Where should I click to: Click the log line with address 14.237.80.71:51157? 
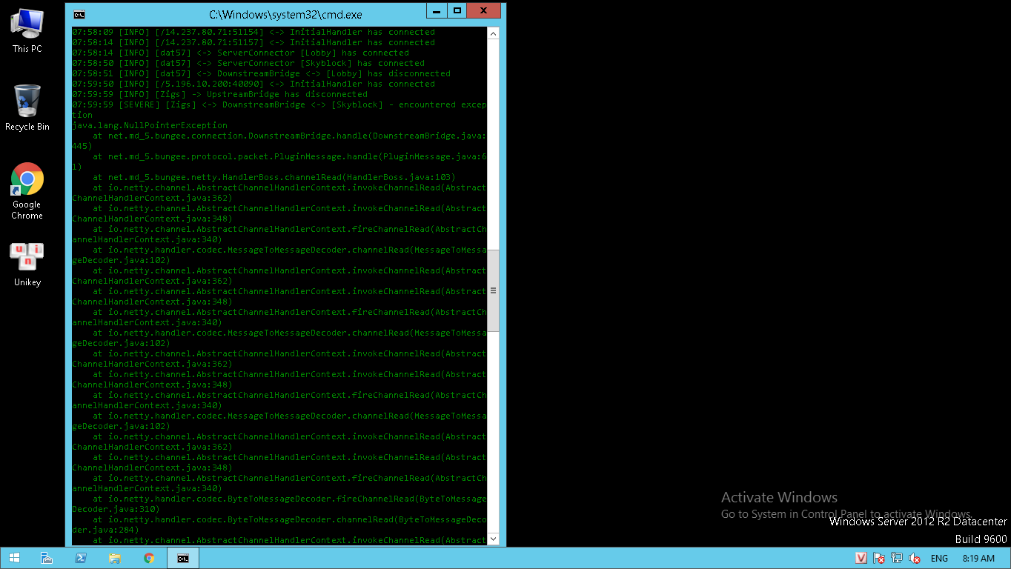click(253, 42)
